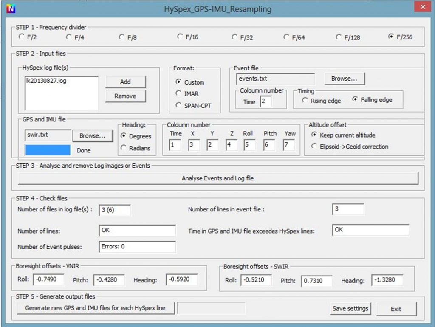Click Time in GPS exceeds lines field

[370, 230]
